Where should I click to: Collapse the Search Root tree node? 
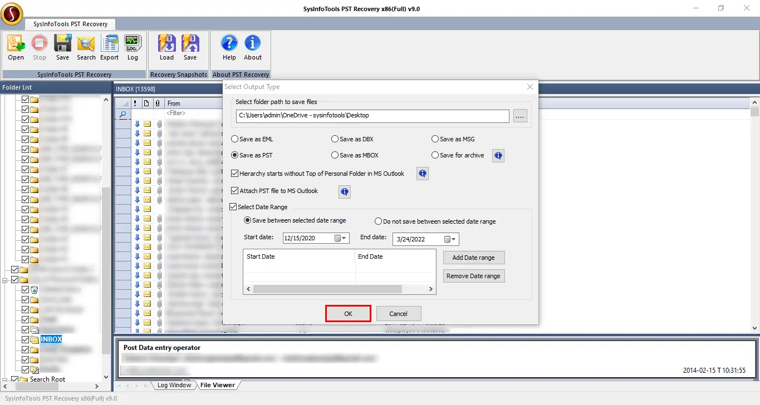(5, 379)
